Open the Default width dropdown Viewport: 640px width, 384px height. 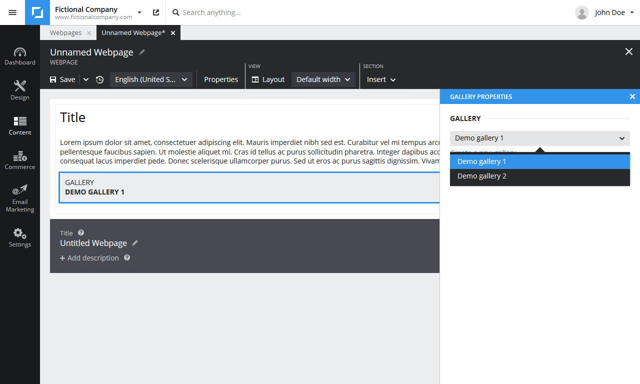click(323, 79)
